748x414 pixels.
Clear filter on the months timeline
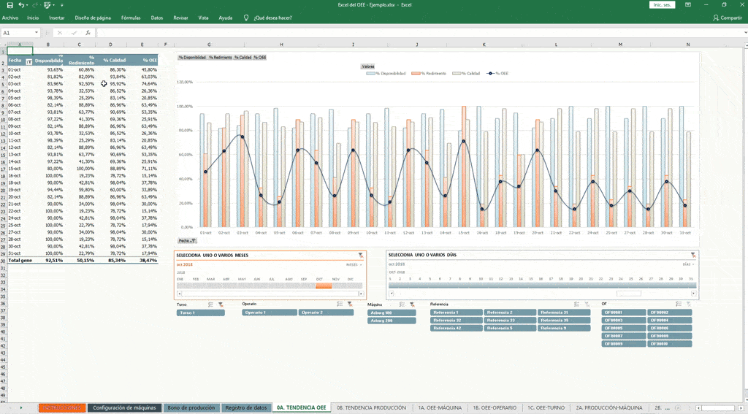pos(361,255)
